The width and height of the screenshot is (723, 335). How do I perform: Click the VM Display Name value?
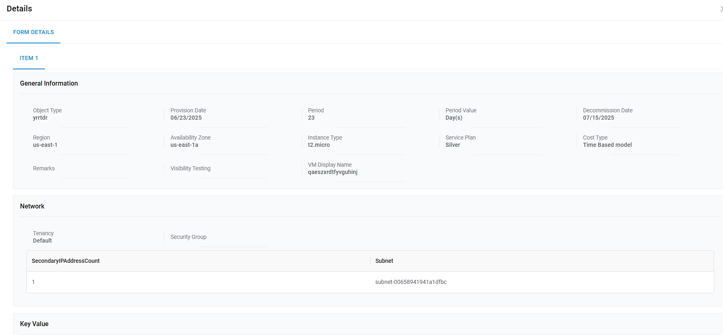pos(333,172)
